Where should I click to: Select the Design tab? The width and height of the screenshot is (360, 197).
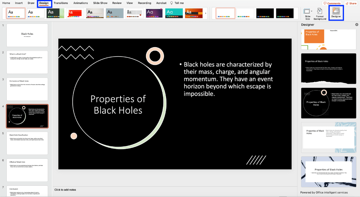[44, 3]
